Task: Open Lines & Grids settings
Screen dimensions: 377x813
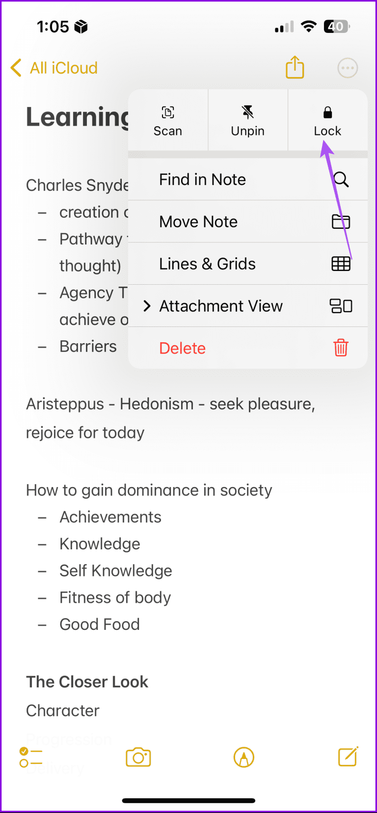Action: [x=207, y=264]
